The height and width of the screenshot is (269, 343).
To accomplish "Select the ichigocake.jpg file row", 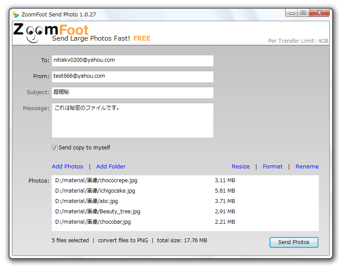I will (x=185, y=191).
